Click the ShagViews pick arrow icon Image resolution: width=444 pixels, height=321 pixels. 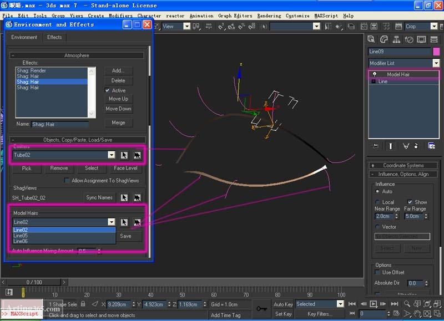click(x=124, y=197)
